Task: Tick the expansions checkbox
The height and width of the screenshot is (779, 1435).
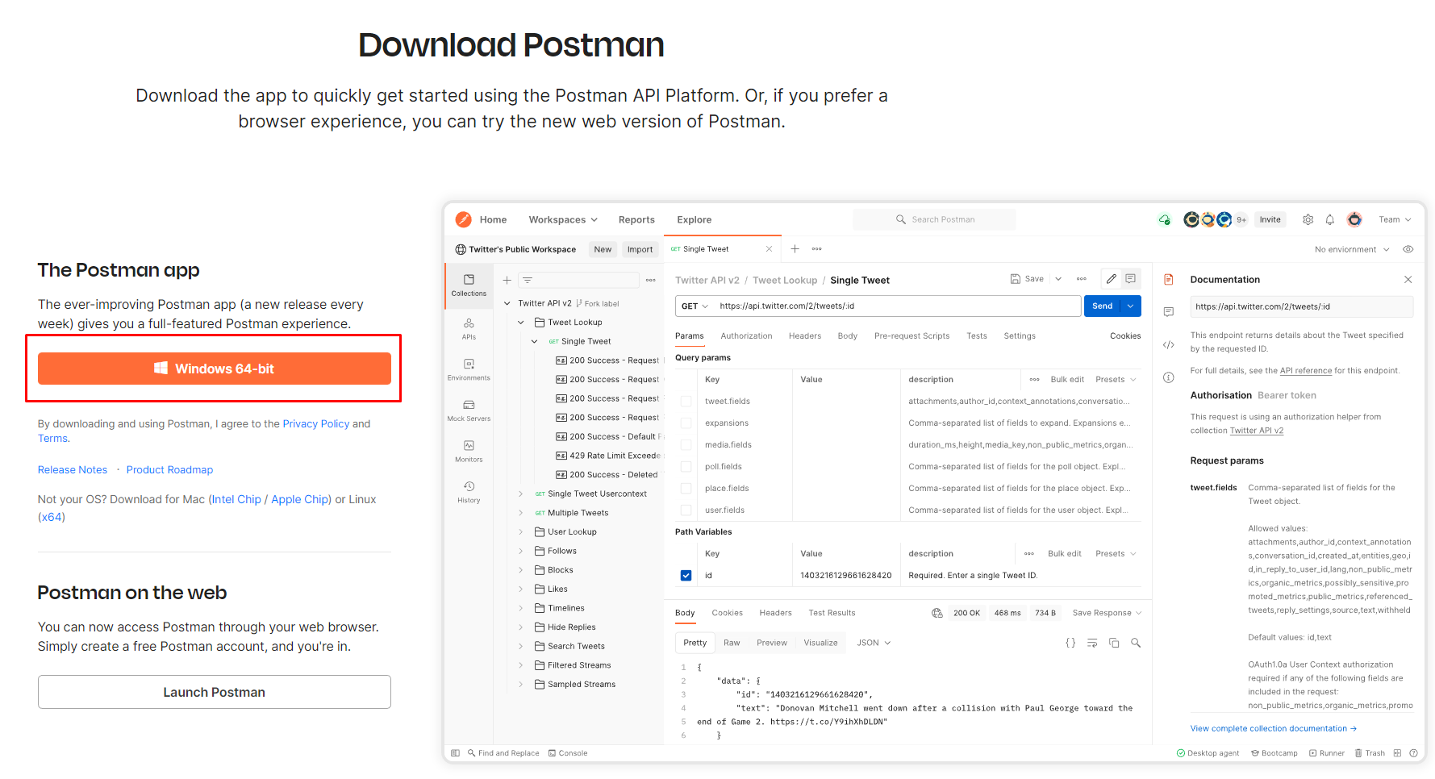Action: (x=686, y=423)
